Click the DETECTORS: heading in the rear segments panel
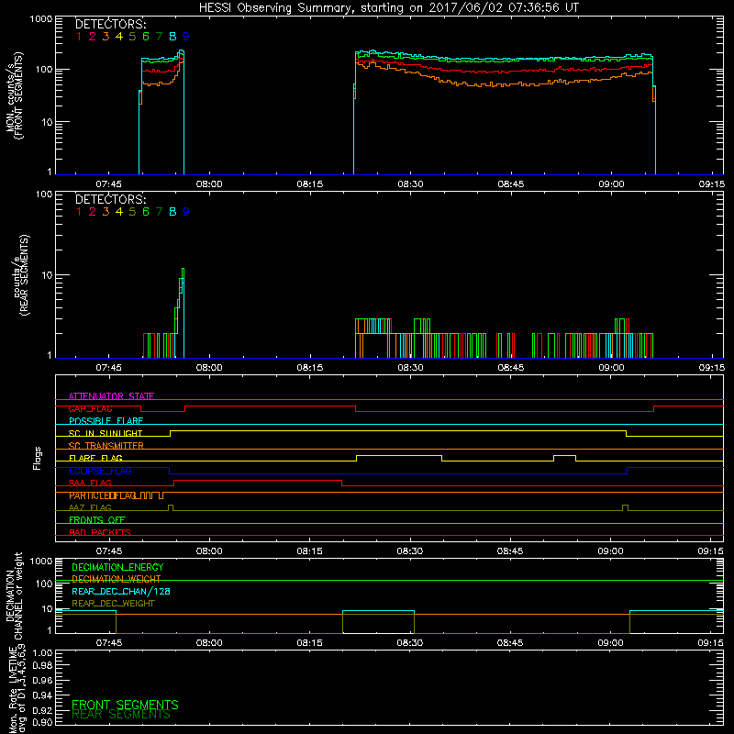Image resolution: width=734 pixels, height=734 pixels. click(111, 199)
